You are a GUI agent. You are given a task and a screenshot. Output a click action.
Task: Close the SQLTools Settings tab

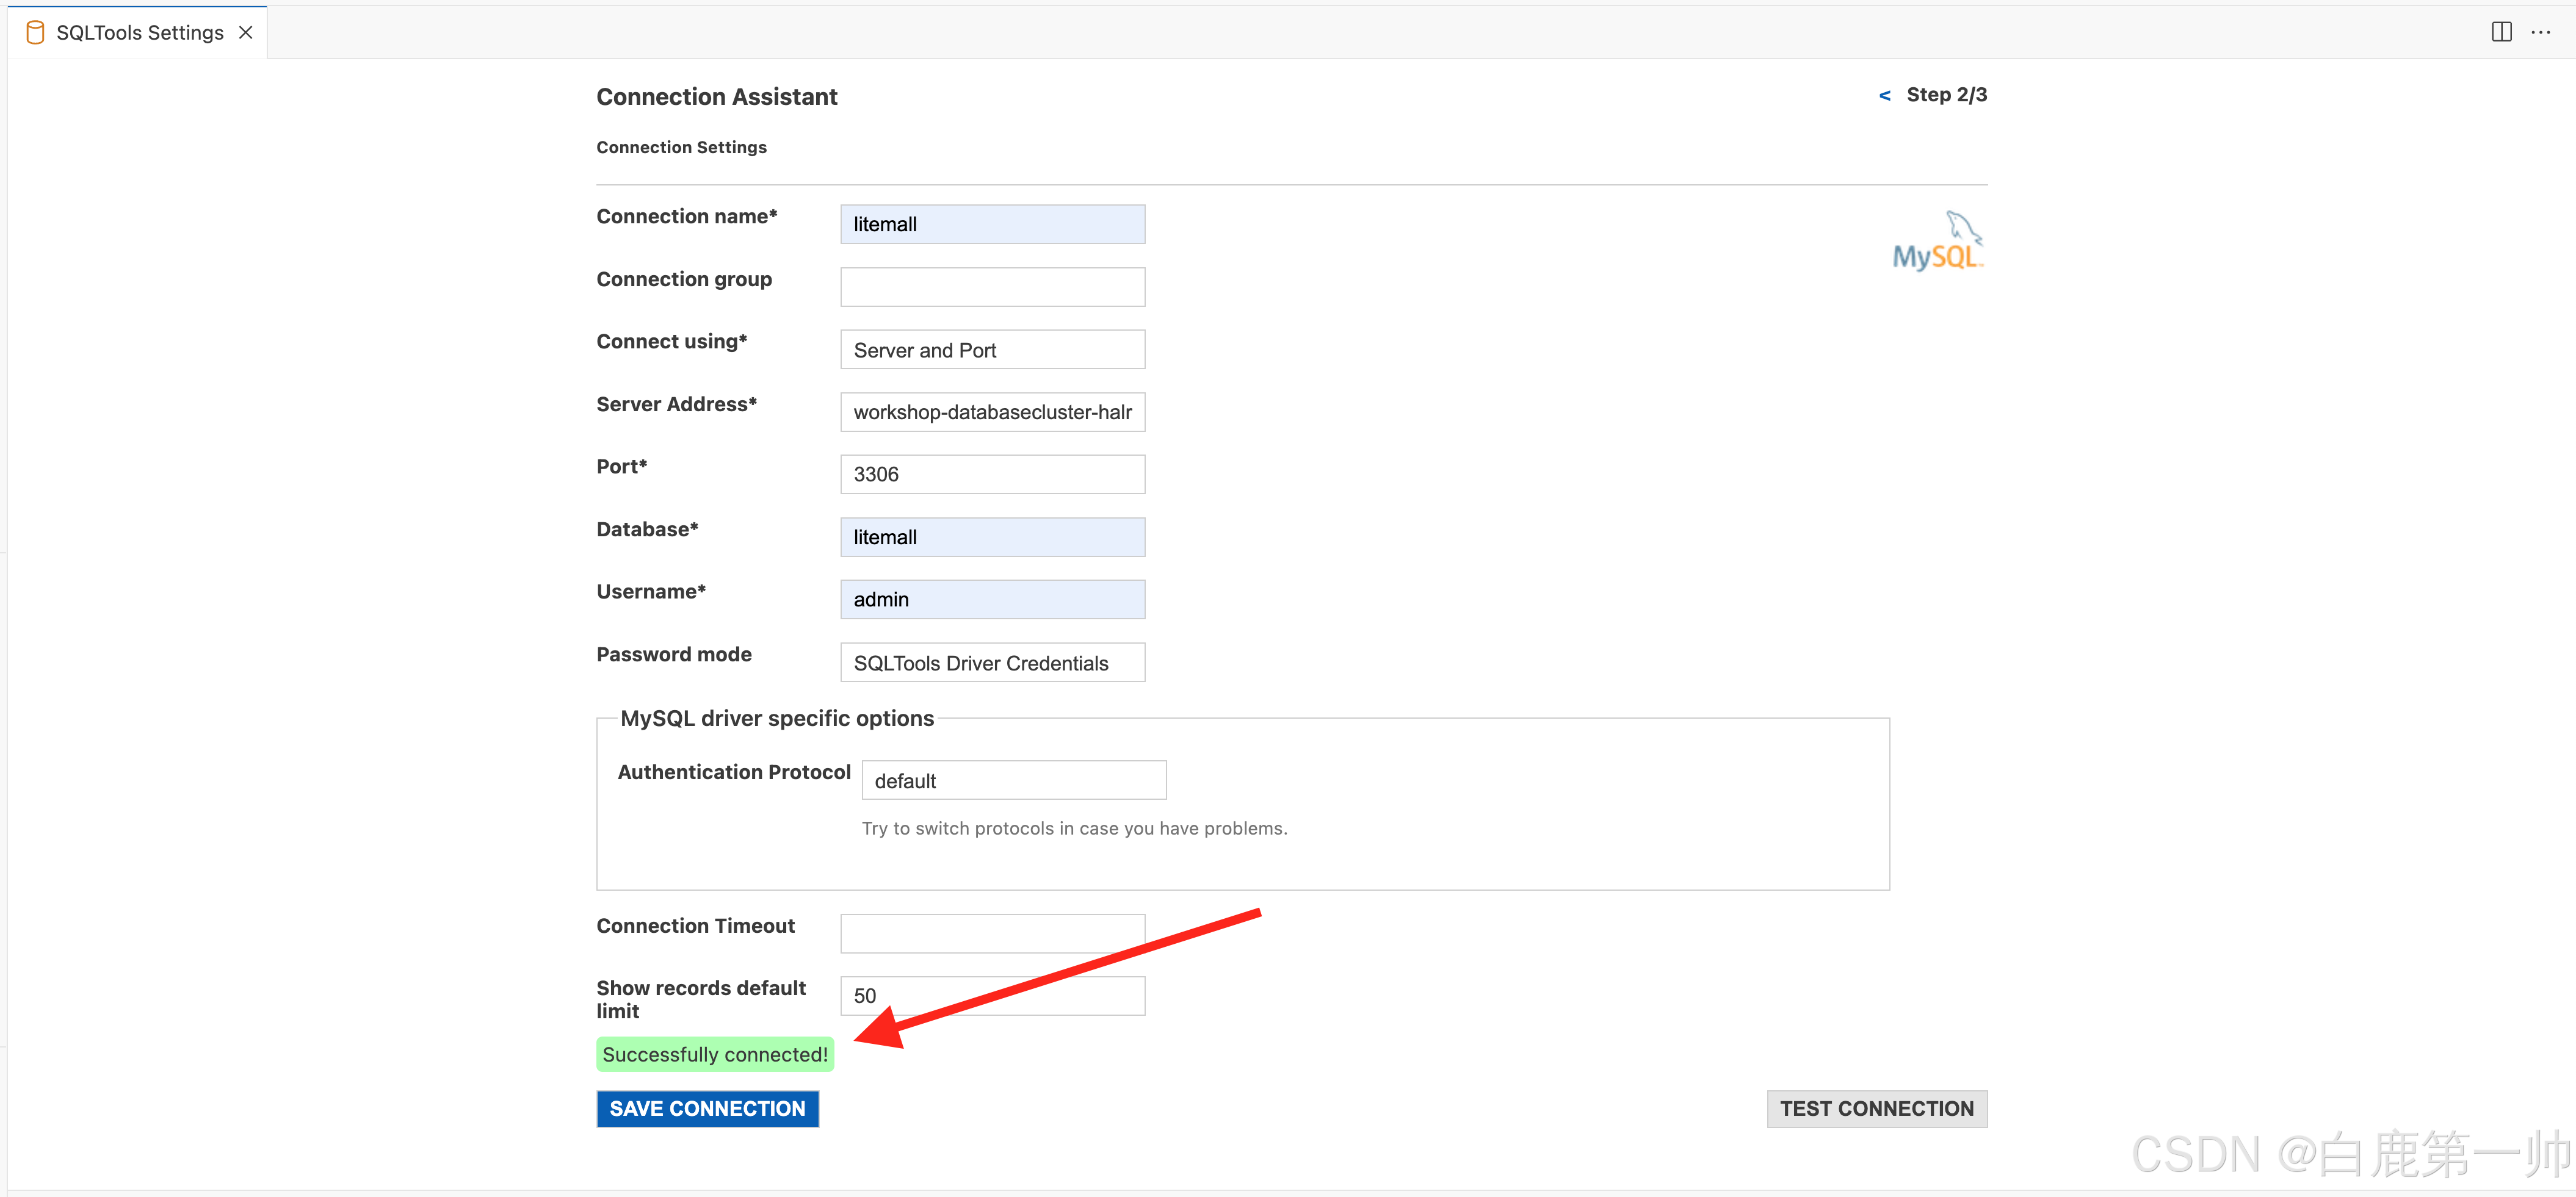pyautogui.click(x=245, y=33)
